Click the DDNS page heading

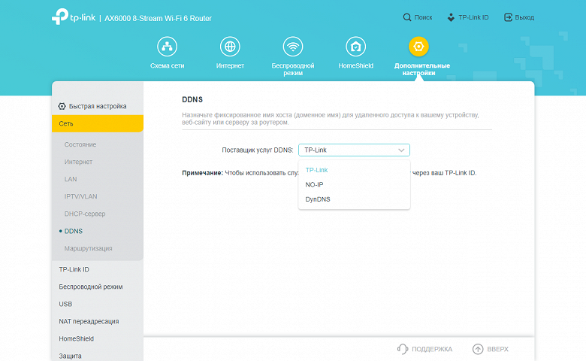click(x=192, y=99)
